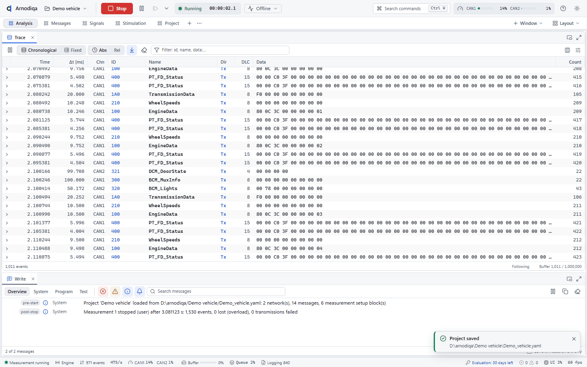
Task: Expand the Layout menu dropdown
Action: 566,23
